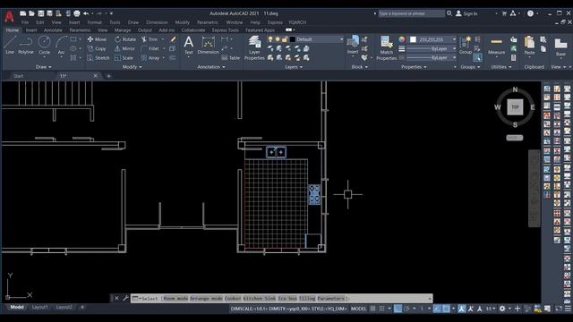
Task: Select the Dimension tool
Action: pos(208,46)
